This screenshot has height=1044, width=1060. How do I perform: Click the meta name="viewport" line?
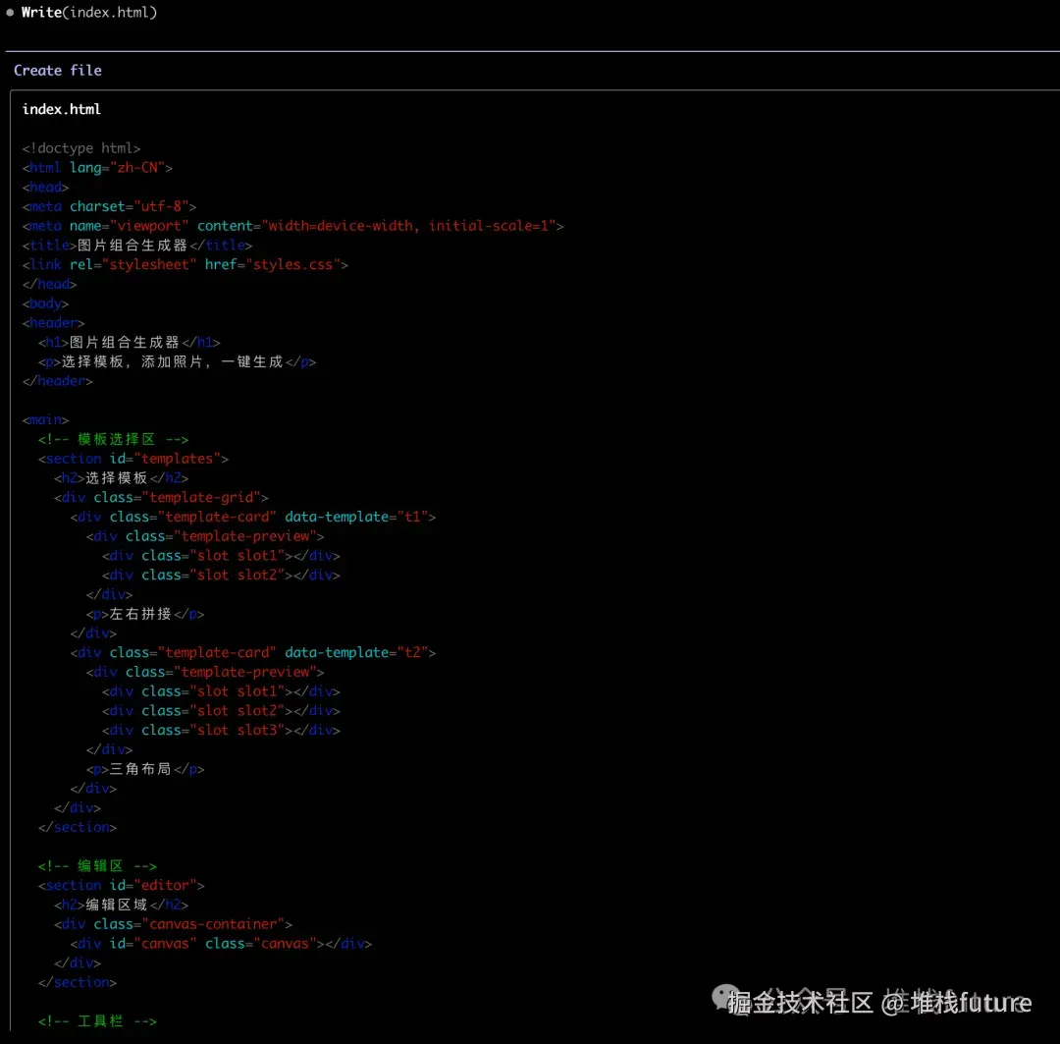(x=292, y=226)
